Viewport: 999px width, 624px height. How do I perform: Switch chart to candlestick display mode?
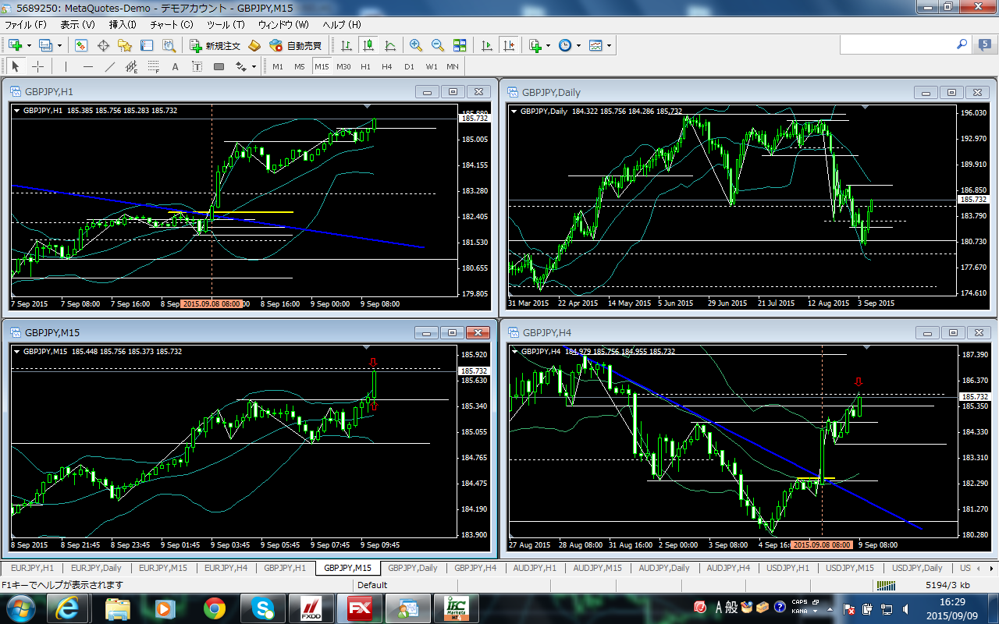[368, 46]
